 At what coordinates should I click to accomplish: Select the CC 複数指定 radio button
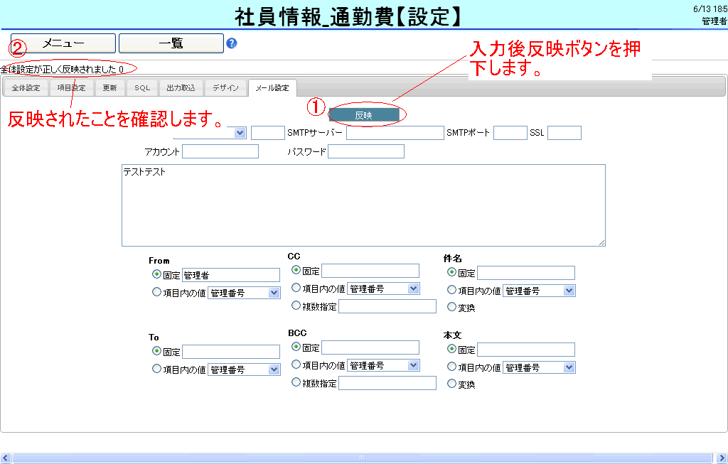click(x=296, y=306)
